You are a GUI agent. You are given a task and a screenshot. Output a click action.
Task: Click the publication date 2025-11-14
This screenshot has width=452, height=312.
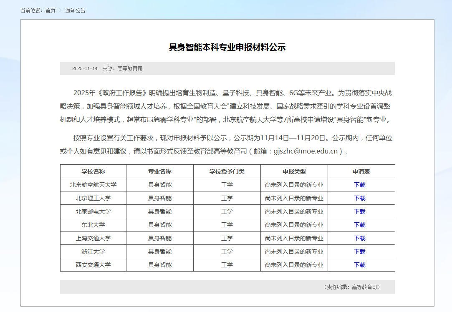(83, 68)
